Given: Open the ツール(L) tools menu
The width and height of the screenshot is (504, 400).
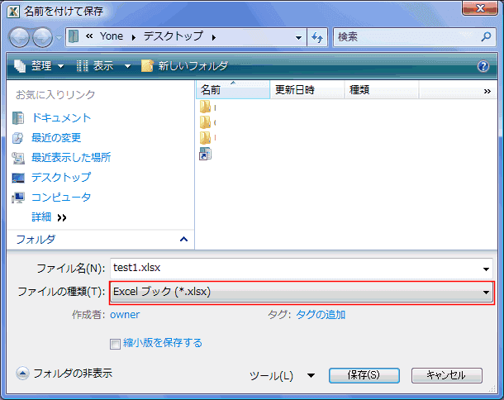Looking at the screenshot, I should click(x=282, y=375).
